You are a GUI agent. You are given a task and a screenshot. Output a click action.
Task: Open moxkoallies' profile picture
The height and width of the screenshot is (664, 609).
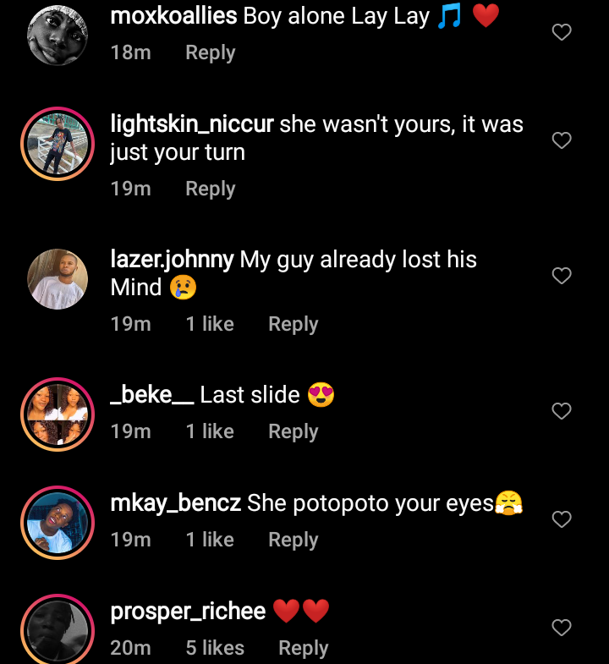[x=58, y=36]
